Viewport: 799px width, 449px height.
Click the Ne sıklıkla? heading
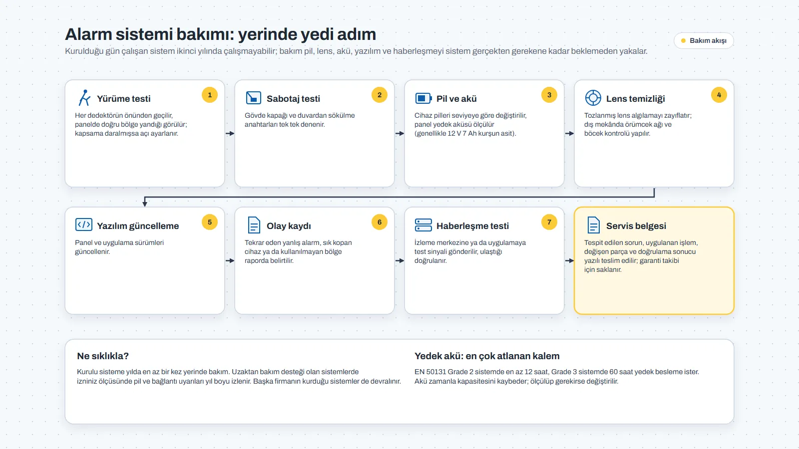click(x=103, y=356)
